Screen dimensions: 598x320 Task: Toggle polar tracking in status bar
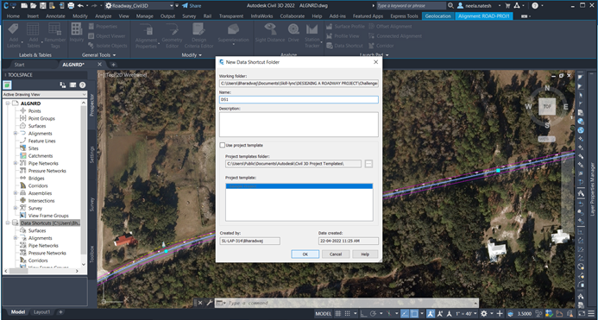pyautogui.click(x=374, y=313)
